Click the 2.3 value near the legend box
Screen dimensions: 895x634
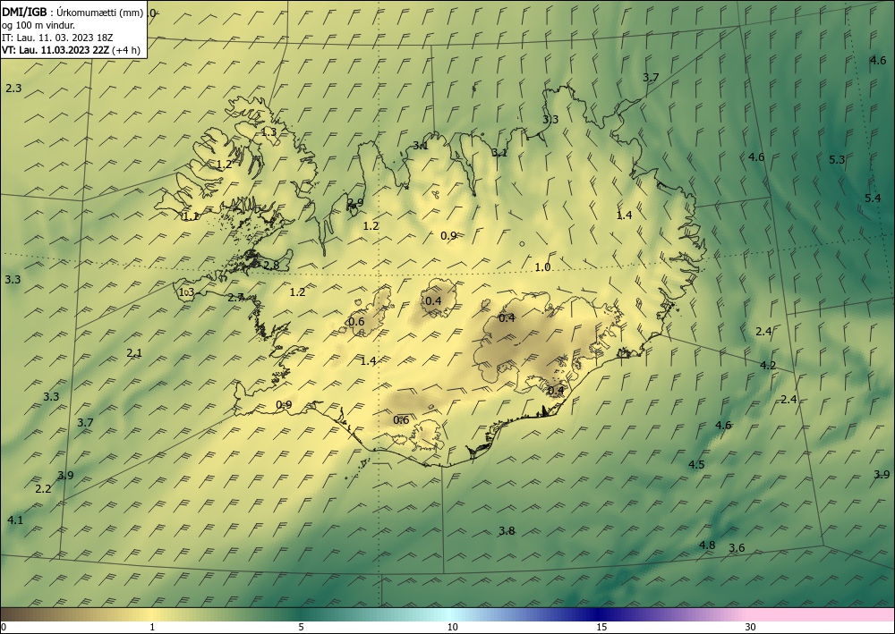tap(13, 89)
